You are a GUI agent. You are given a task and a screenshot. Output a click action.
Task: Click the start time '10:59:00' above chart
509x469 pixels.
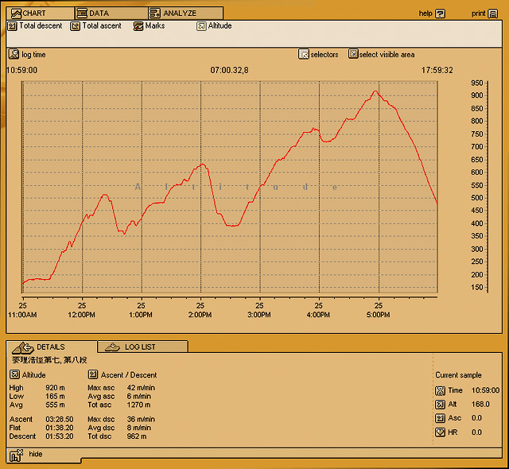(22, 70)
